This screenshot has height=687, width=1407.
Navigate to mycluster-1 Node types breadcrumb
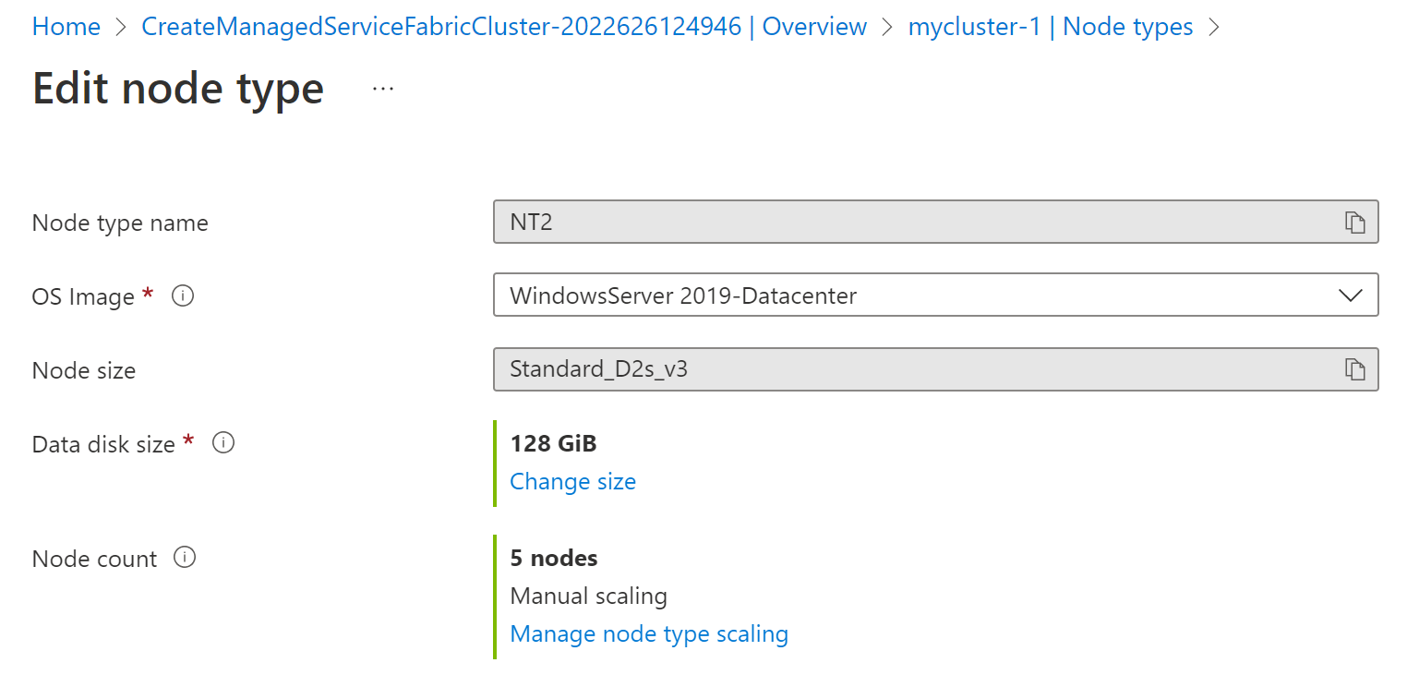coord(1051,26)
